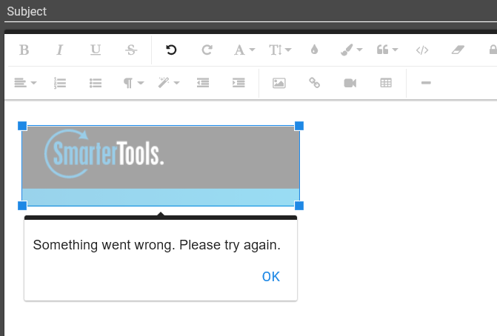
Task: Open the inline style brush dropdown
Action: coord(350,50)
